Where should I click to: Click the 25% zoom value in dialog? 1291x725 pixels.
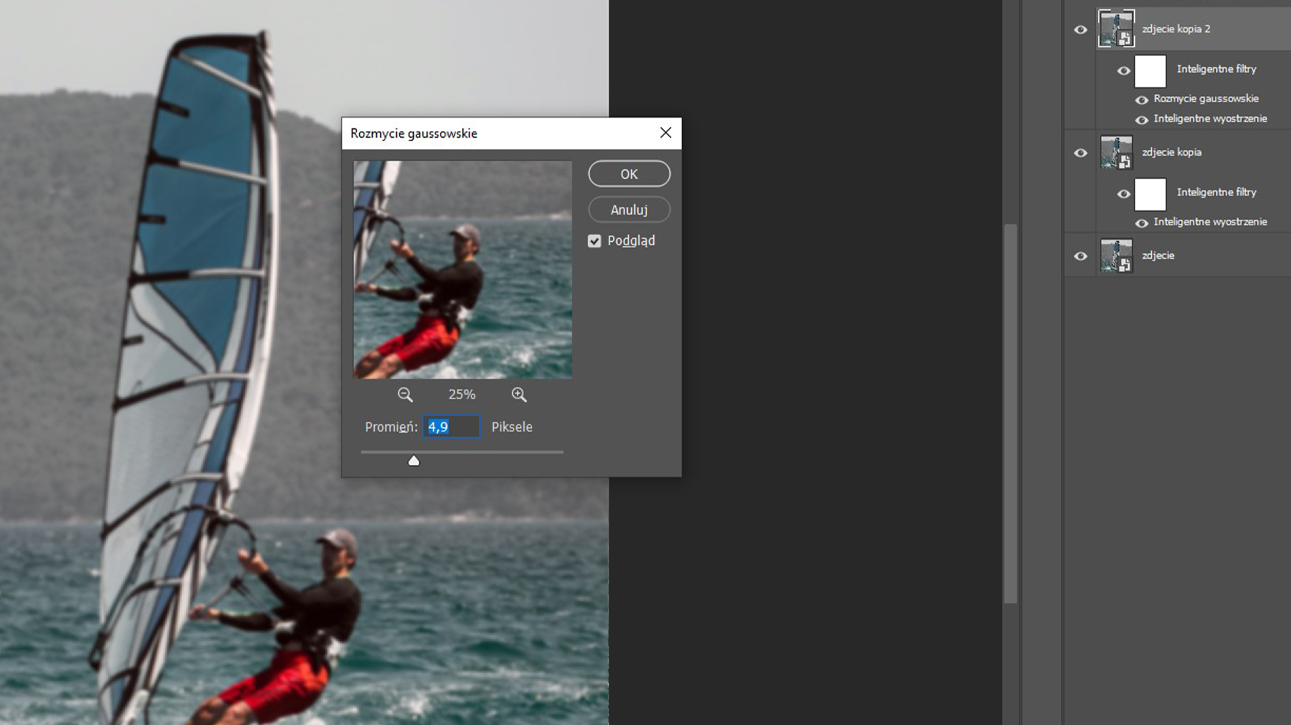(x=462, y=394)
